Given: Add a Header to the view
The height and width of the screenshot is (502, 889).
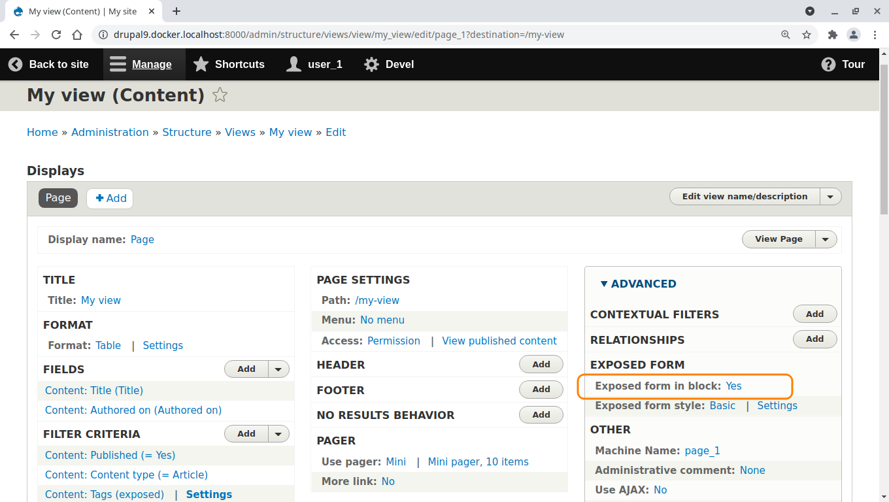Looking at the screenshot, I should pyautogui.click(x=541, y=364).
